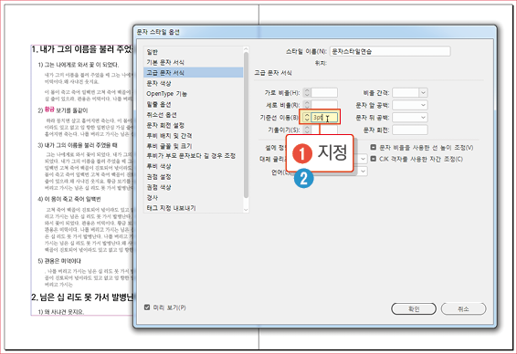Open 문자 회전 설정 category
517x354 pixels.
165,126
